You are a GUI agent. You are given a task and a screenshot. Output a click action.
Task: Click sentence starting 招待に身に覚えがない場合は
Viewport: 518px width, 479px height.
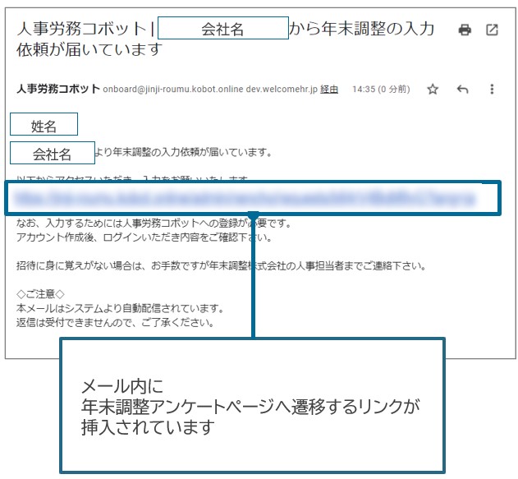(x=222, y=265)
